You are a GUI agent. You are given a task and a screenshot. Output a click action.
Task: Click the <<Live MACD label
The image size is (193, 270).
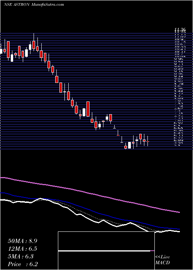163,260
